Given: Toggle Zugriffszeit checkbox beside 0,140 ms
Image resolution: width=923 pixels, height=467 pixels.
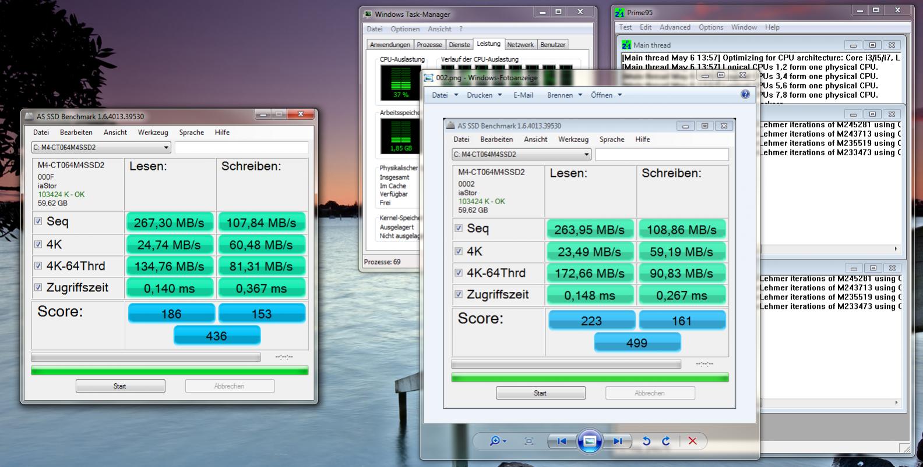Looking at the screenshot, I should (38, 287).
